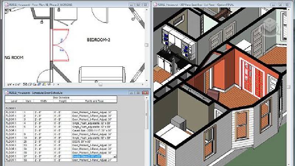
Task: Minimize the Door Schedule window
Action: (x=131, y=93)
